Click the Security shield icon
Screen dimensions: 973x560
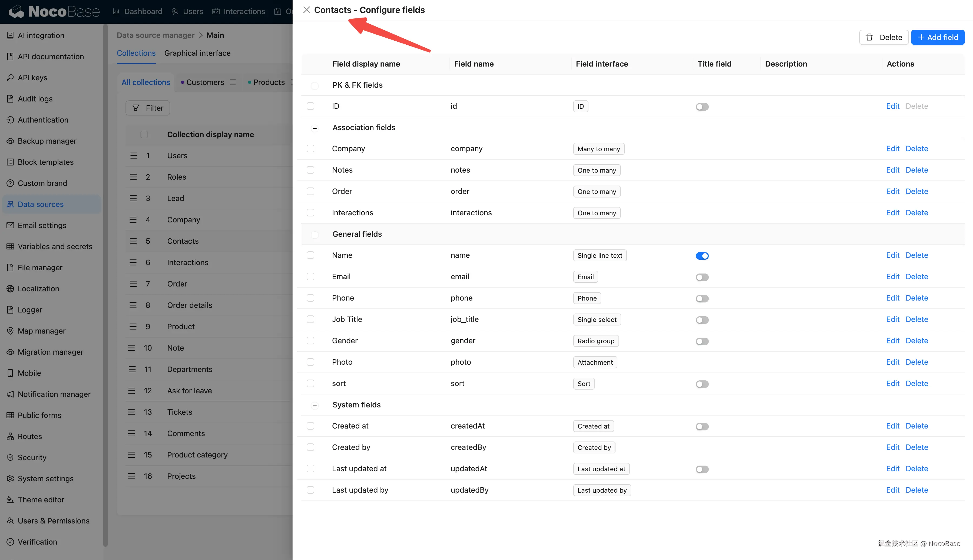pyautogui.click(x=10, y=458)
